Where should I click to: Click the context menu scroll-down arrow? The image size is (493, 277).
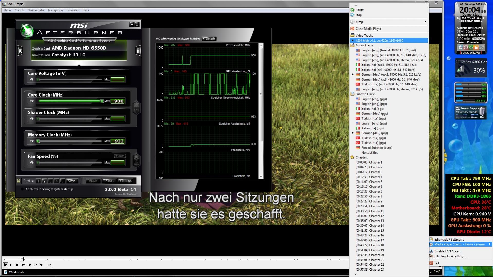click(356, 274)
